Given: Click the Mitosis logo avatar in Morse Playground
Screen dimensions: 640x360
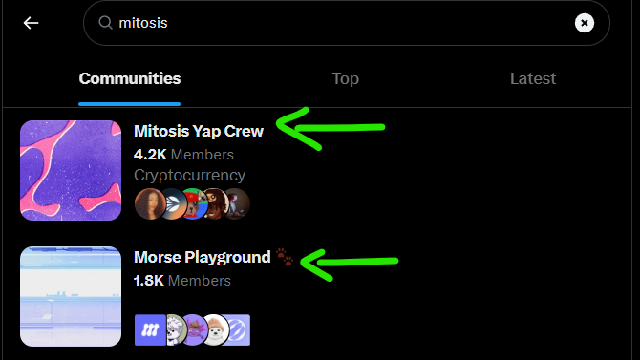Looking at the screenshot, I should coord(150,329).
